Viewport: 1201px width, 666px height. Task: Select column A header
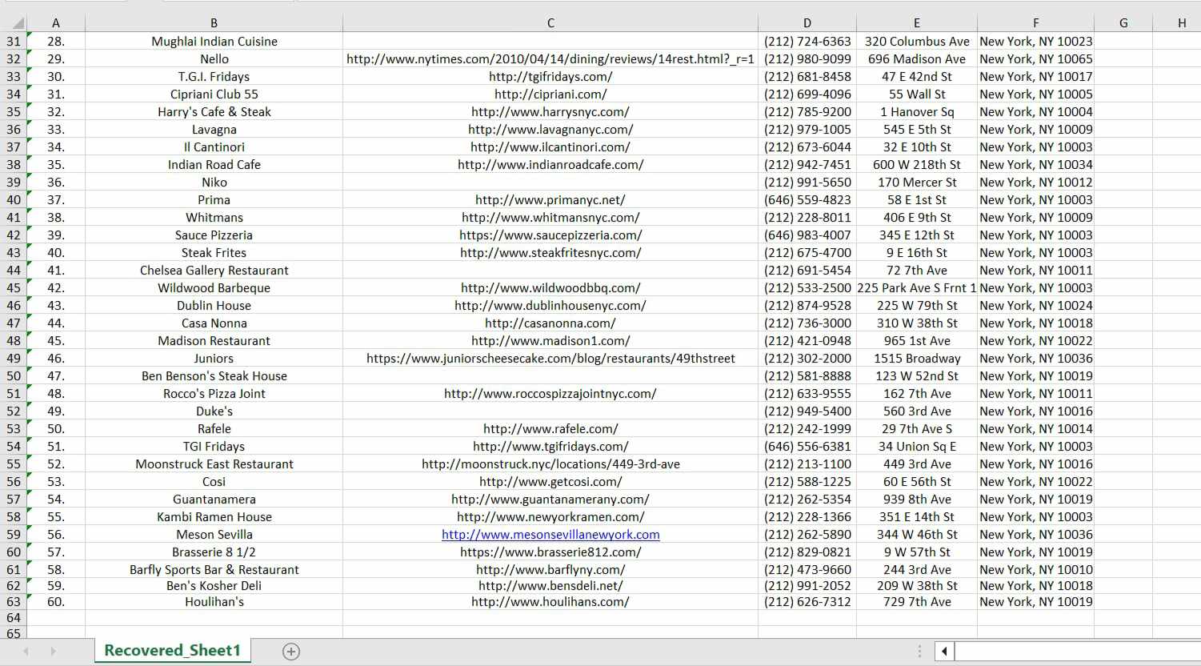[x=56, y=23]
